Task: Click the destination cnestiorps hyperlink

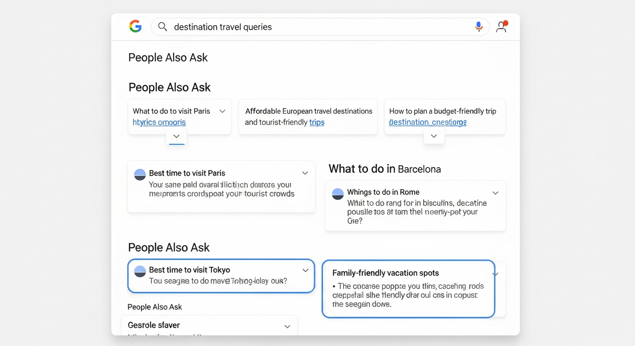Action: pyautogui.click(x=428, y=122)
